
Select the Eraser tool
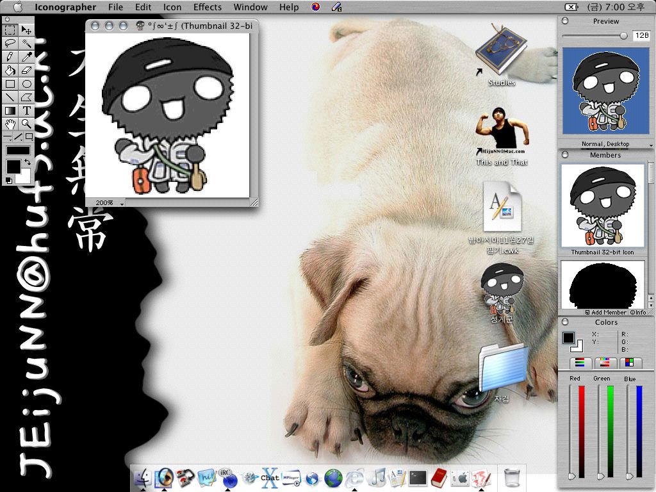27,70
